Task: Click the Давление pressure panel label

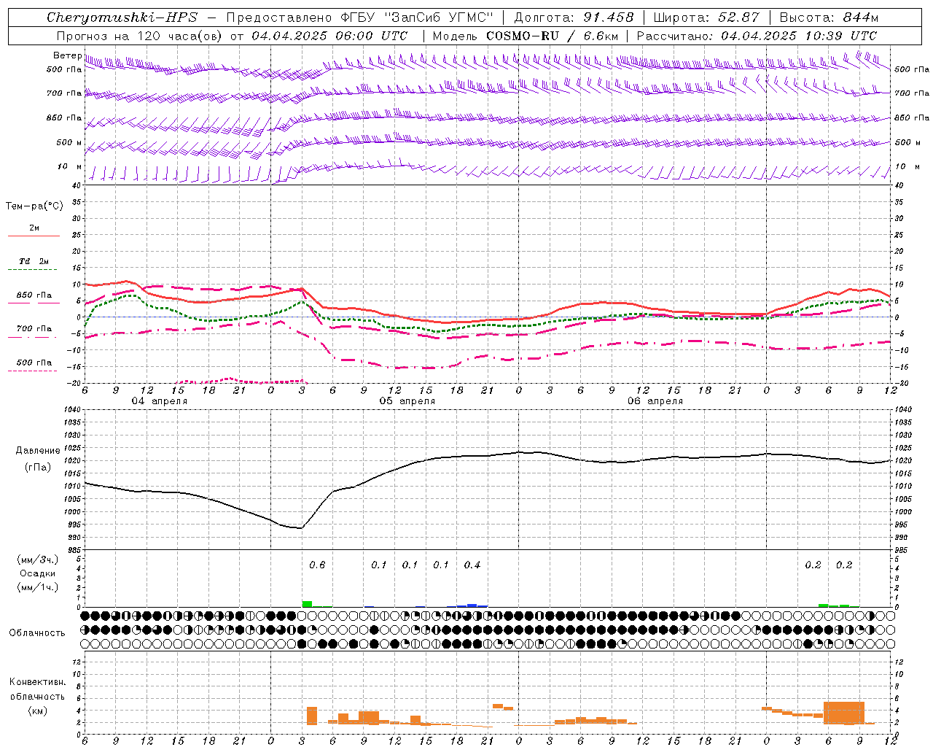Action: coord(38,451)
